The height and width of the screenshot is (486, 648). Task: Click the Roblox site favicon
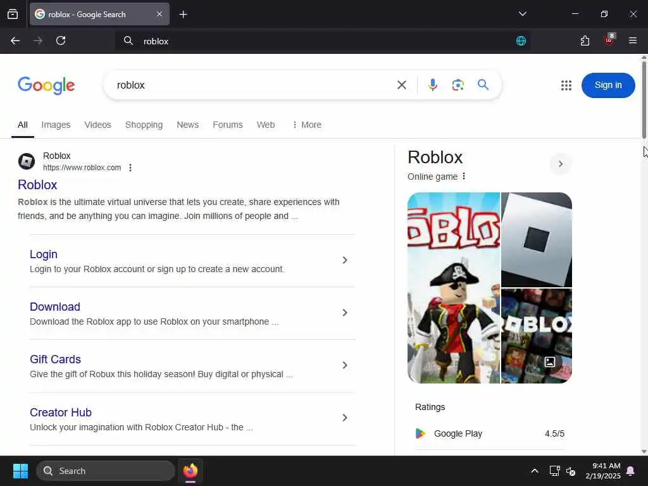(x=27, y=161)
